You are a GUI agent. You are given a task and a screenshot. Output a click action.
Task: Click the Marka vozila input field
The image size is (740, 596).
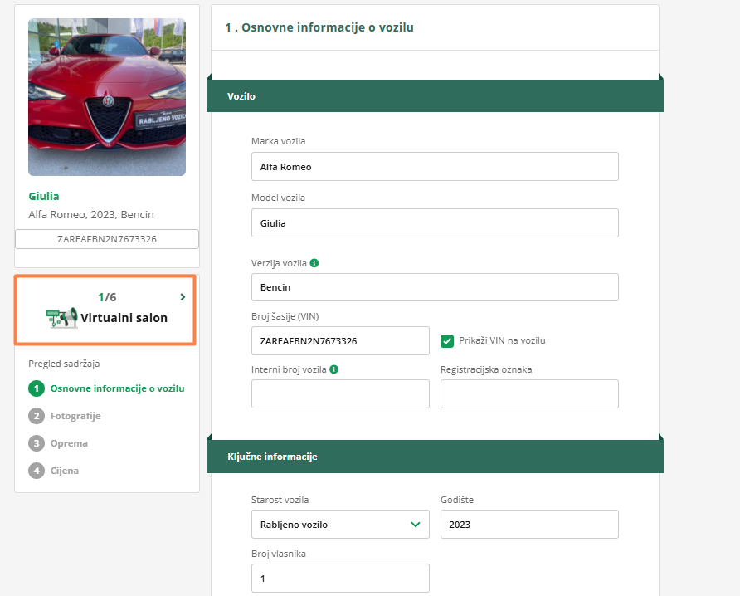click(435, 167)
